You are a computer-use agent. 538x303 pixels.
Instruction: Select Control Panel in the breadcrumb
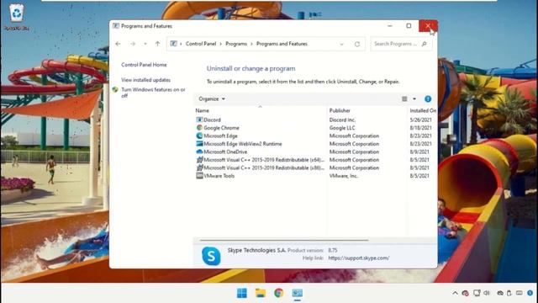[201, 44]
